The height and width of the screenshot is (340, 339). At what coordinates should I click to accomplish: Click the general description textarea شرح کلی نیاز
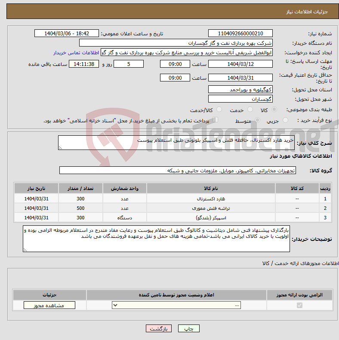click(x=176, y=143)
